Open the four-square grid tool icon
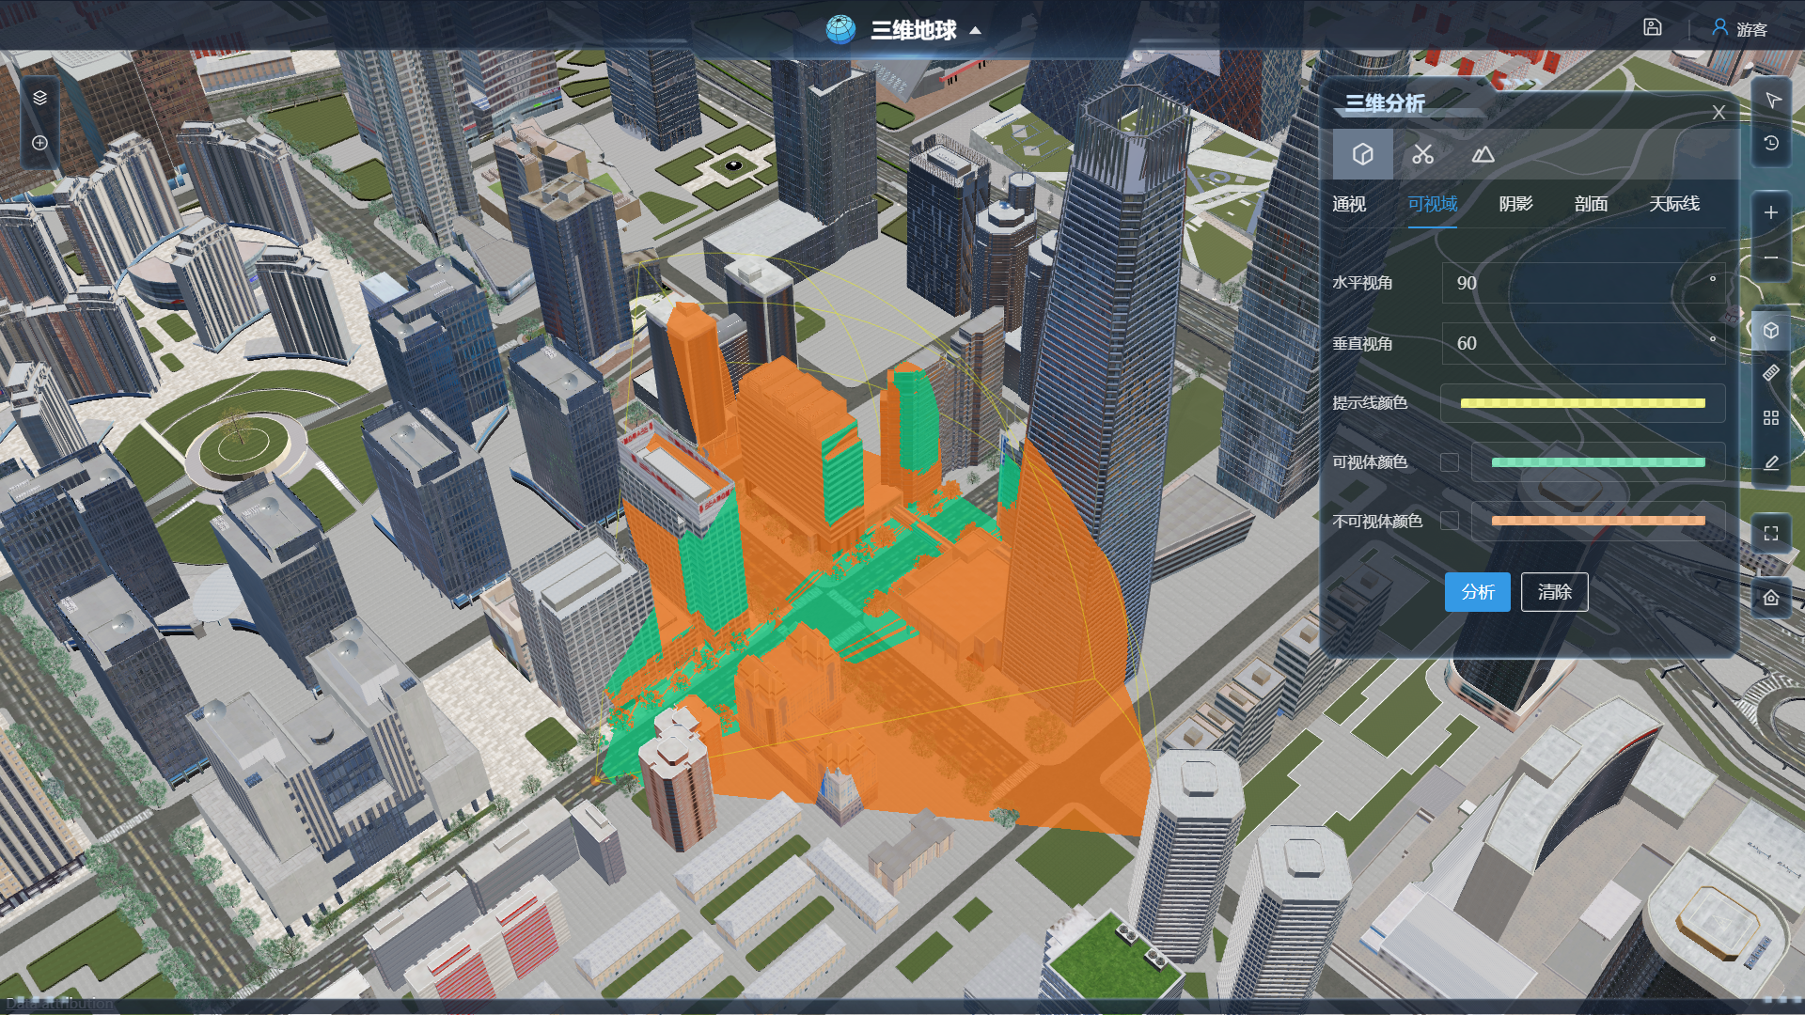This screenshot has height=1015, width=1805. pyautogui.click(x=1771, y=418)
